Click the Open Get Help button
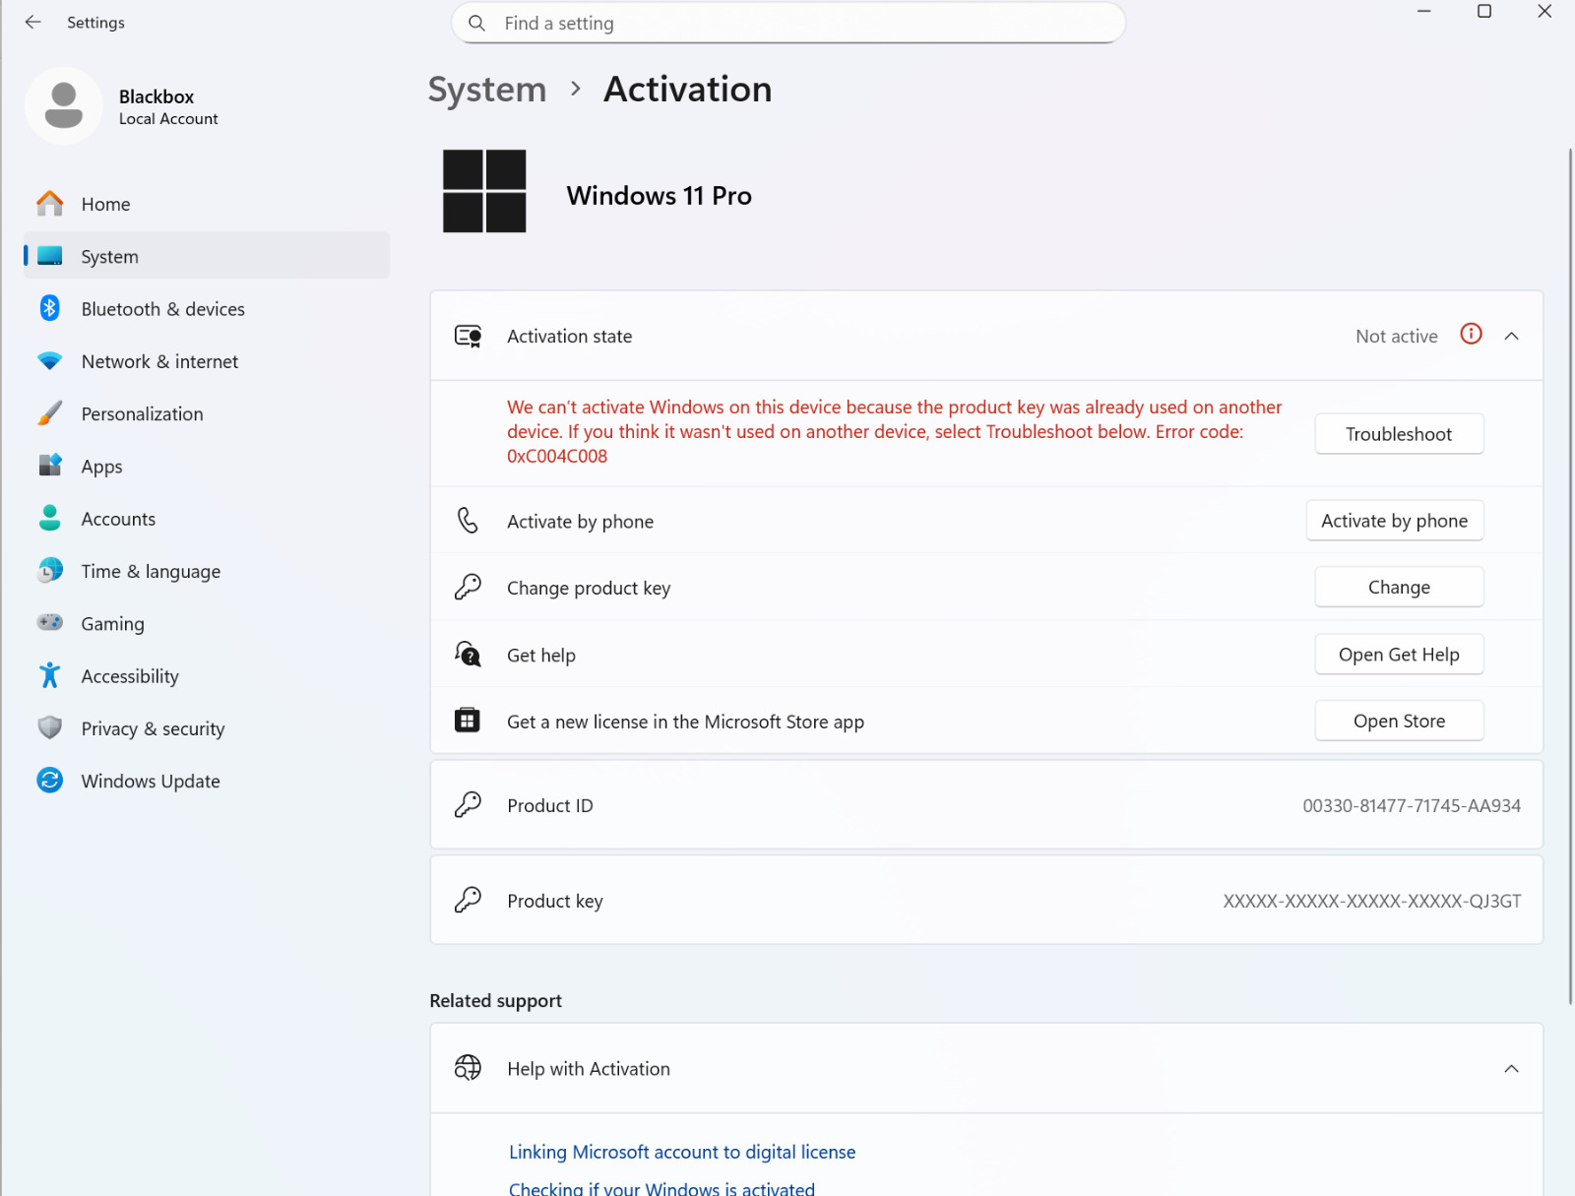The height and width of the screenshot is (1196, 1575). coord(1399,655)
